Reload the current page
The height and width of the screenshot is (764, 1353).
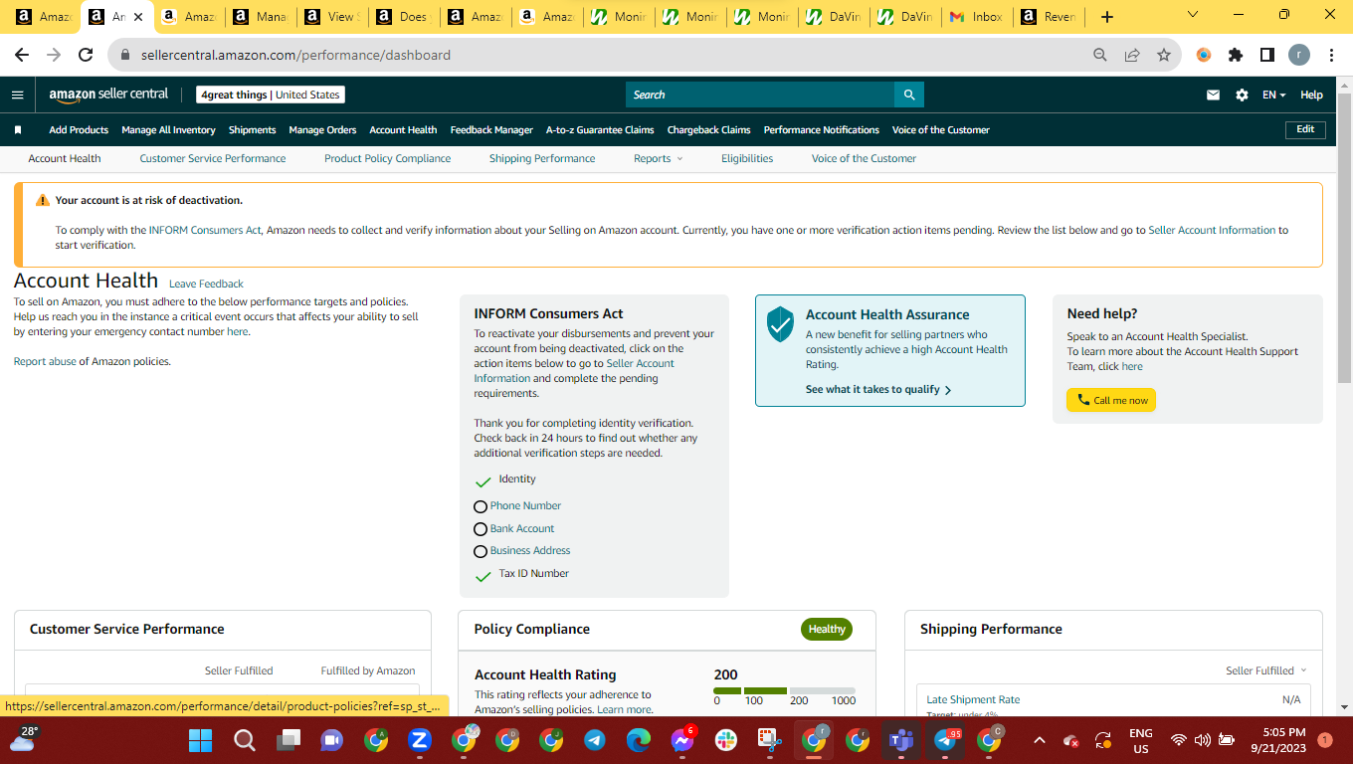click(86, 55)
